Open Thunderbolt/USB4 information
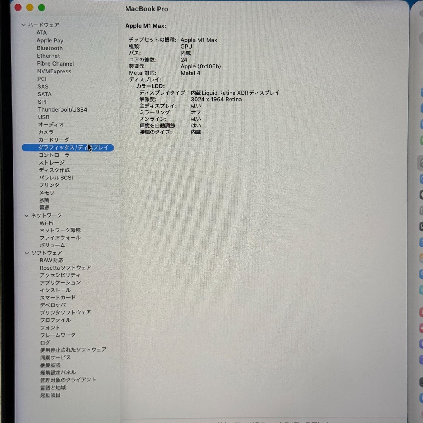The image size is (423, 423). (x=63, y=110)
